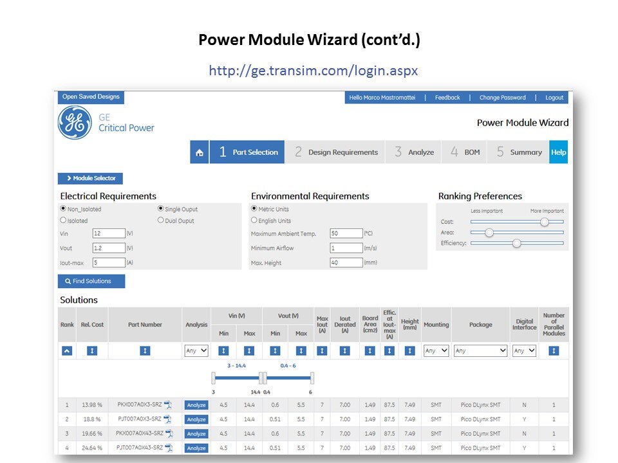
Task: Go to the Design Requirements step
Action: coord(335,152)
